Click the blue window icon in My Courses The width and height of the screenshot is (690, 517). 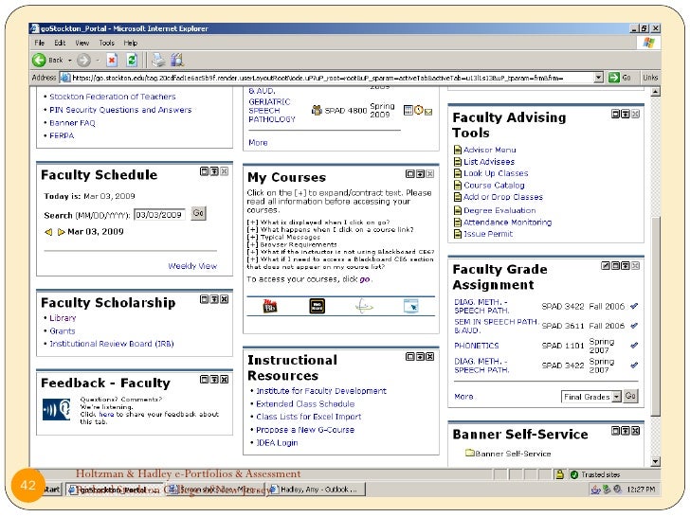pyautogui.click(x=411, y=306)
